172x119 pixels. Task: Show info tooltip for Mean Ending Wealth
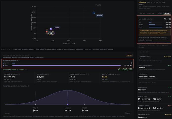tap(19, 74)
